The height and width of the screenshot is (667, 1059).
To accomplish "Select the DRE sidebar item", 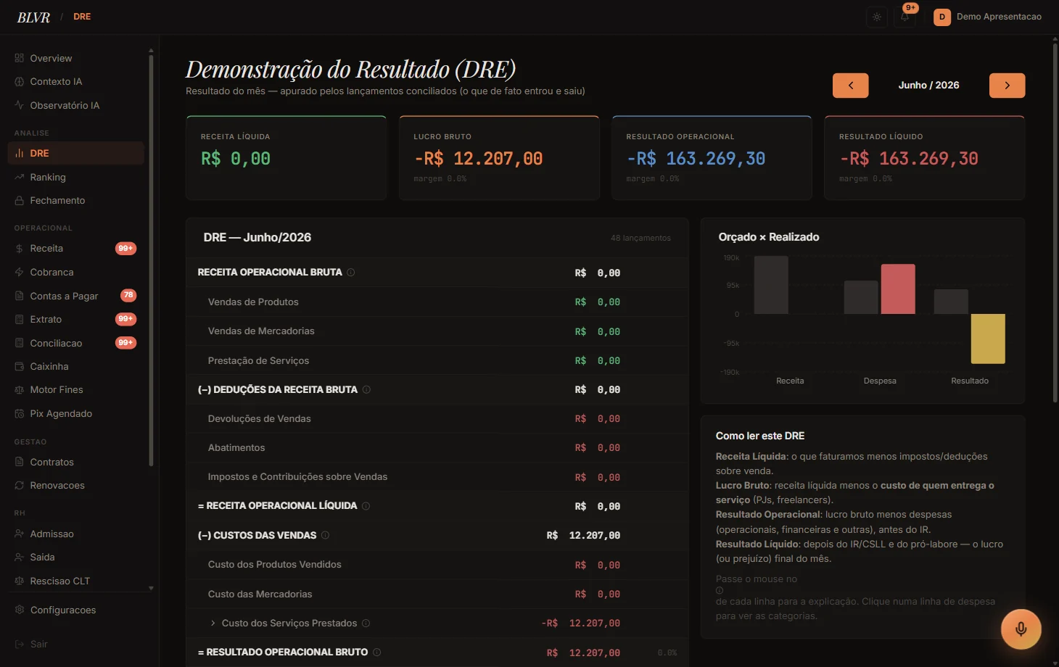I will 76,153.
